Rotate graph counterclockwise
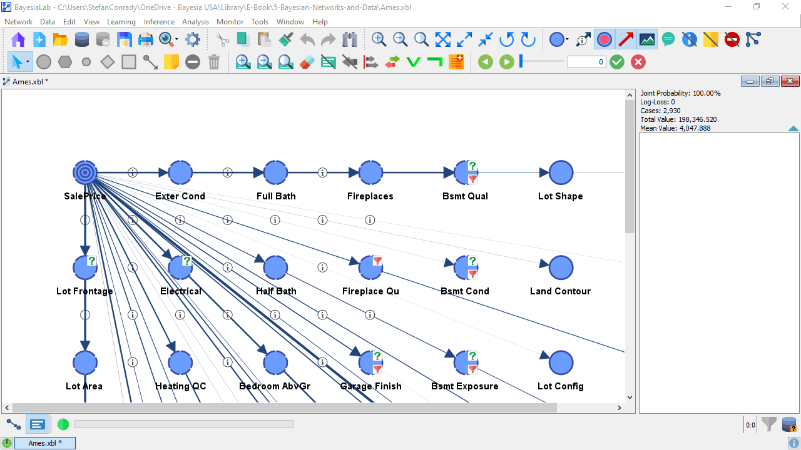This screenshot has width=801, height=450. coord(506,40)
